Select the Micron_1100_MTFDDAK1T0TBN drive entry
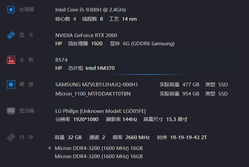The image size is (249, 167). tap(93, 94)
